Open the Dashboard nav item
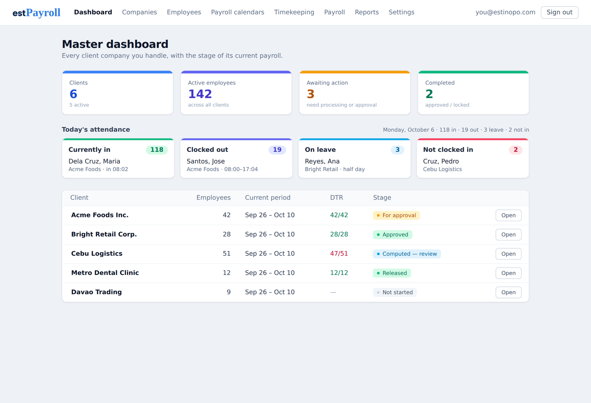591x403 pixels. 93,12
